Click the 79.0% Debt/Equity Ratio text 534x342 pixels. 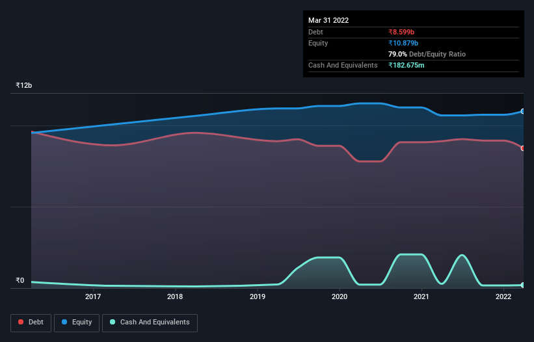pyautogui.click(x=427, y=54)
